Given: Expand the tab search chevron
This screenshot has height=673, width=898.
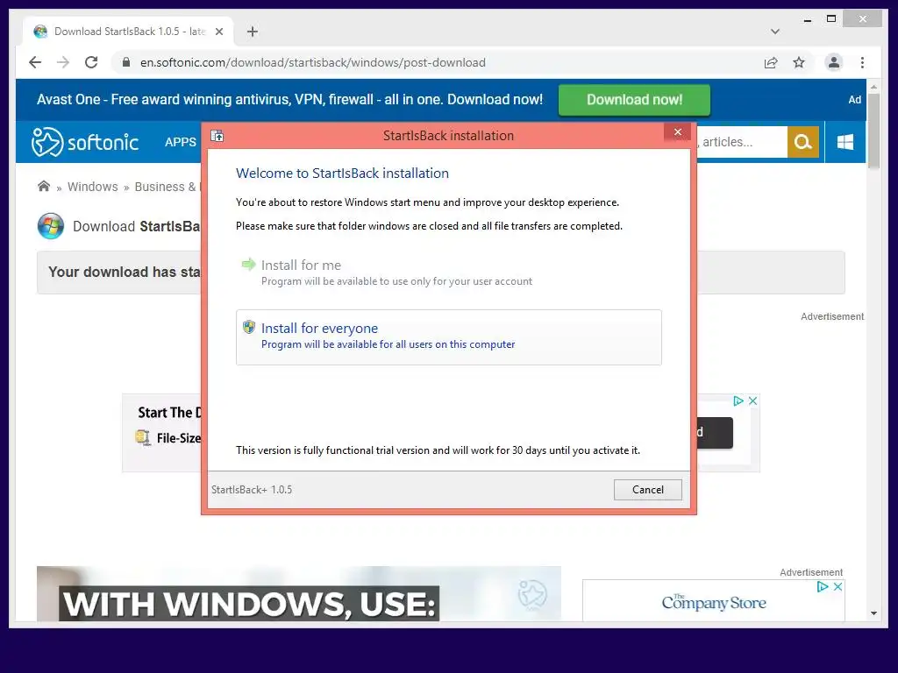Looking at the screenshot, I should 775,32.
